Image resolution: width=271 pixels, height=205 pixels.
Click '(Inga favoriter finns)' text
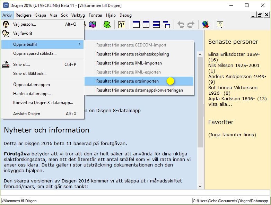click(x=232, y=135)
